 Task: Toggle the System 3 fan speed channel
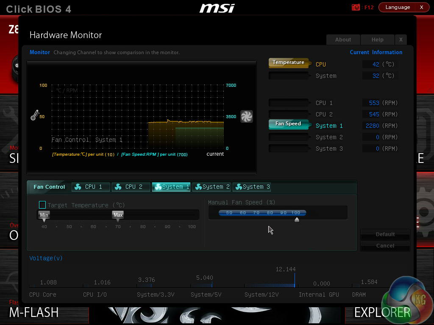(289, 149)
